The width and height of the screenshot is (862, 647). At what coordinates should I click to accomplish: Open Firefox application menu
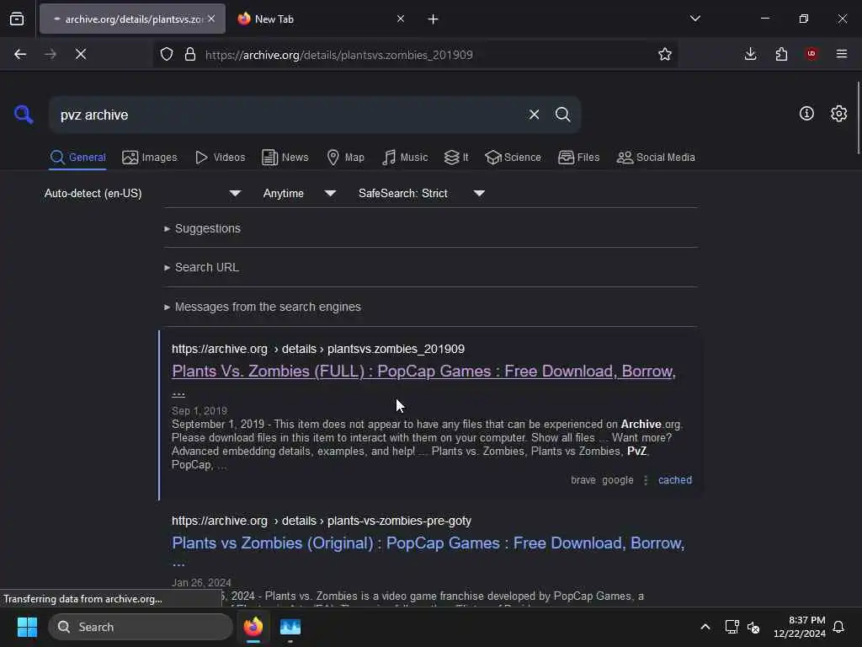coord(842,54)
